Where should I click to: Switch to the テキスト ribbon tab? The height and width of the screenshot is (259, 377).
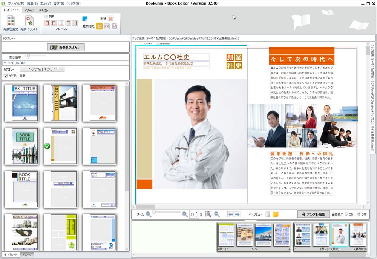click(43, 10)
